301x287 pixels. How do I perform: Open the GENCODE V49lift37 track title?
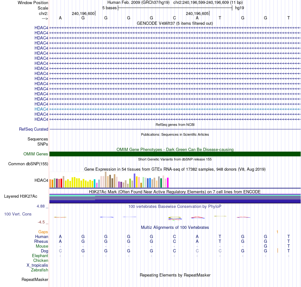tap(175, 23)
